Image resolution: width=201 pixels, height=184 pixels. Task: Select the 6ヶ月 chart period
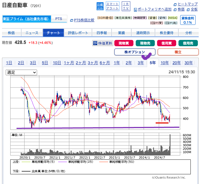click(x=105, y=63)
